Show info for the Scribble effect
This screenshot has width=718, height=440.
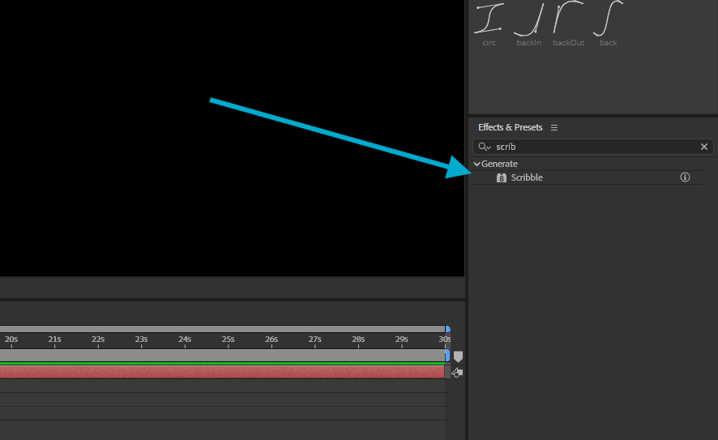(x=685, y=177)
